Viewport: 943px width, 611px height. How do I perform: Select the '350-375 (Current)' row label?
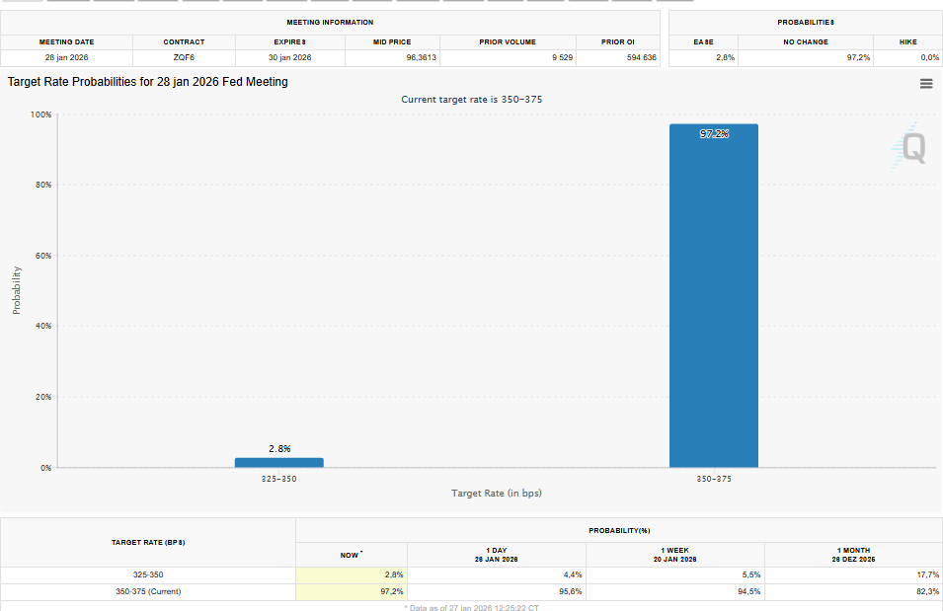[148, 591]
